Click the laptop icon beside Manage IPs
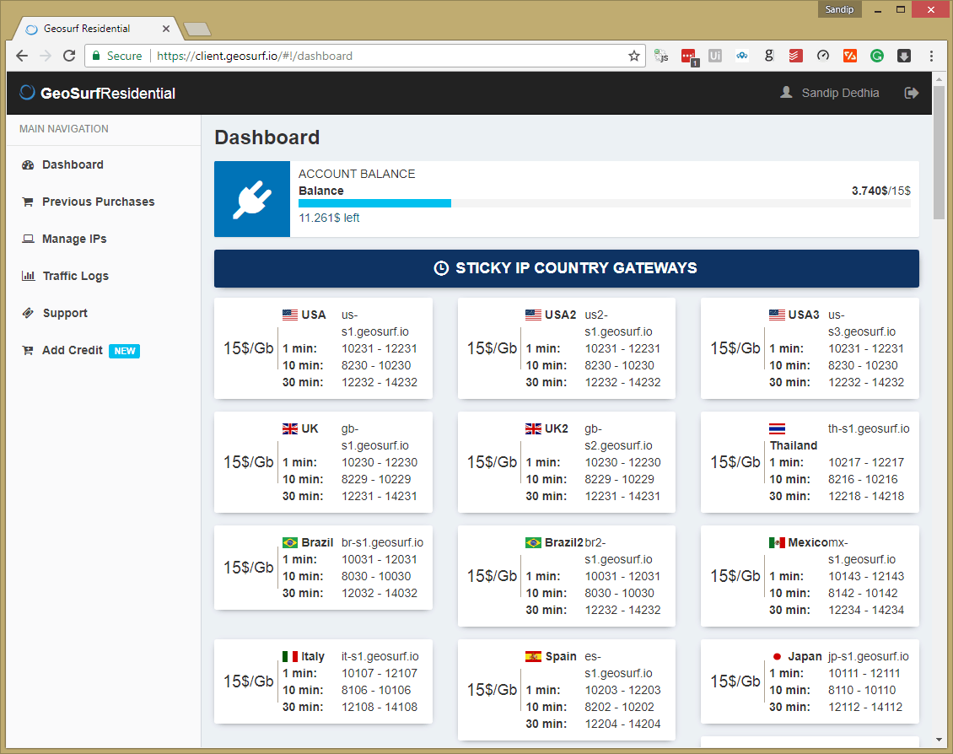 [x=28, y=239]
